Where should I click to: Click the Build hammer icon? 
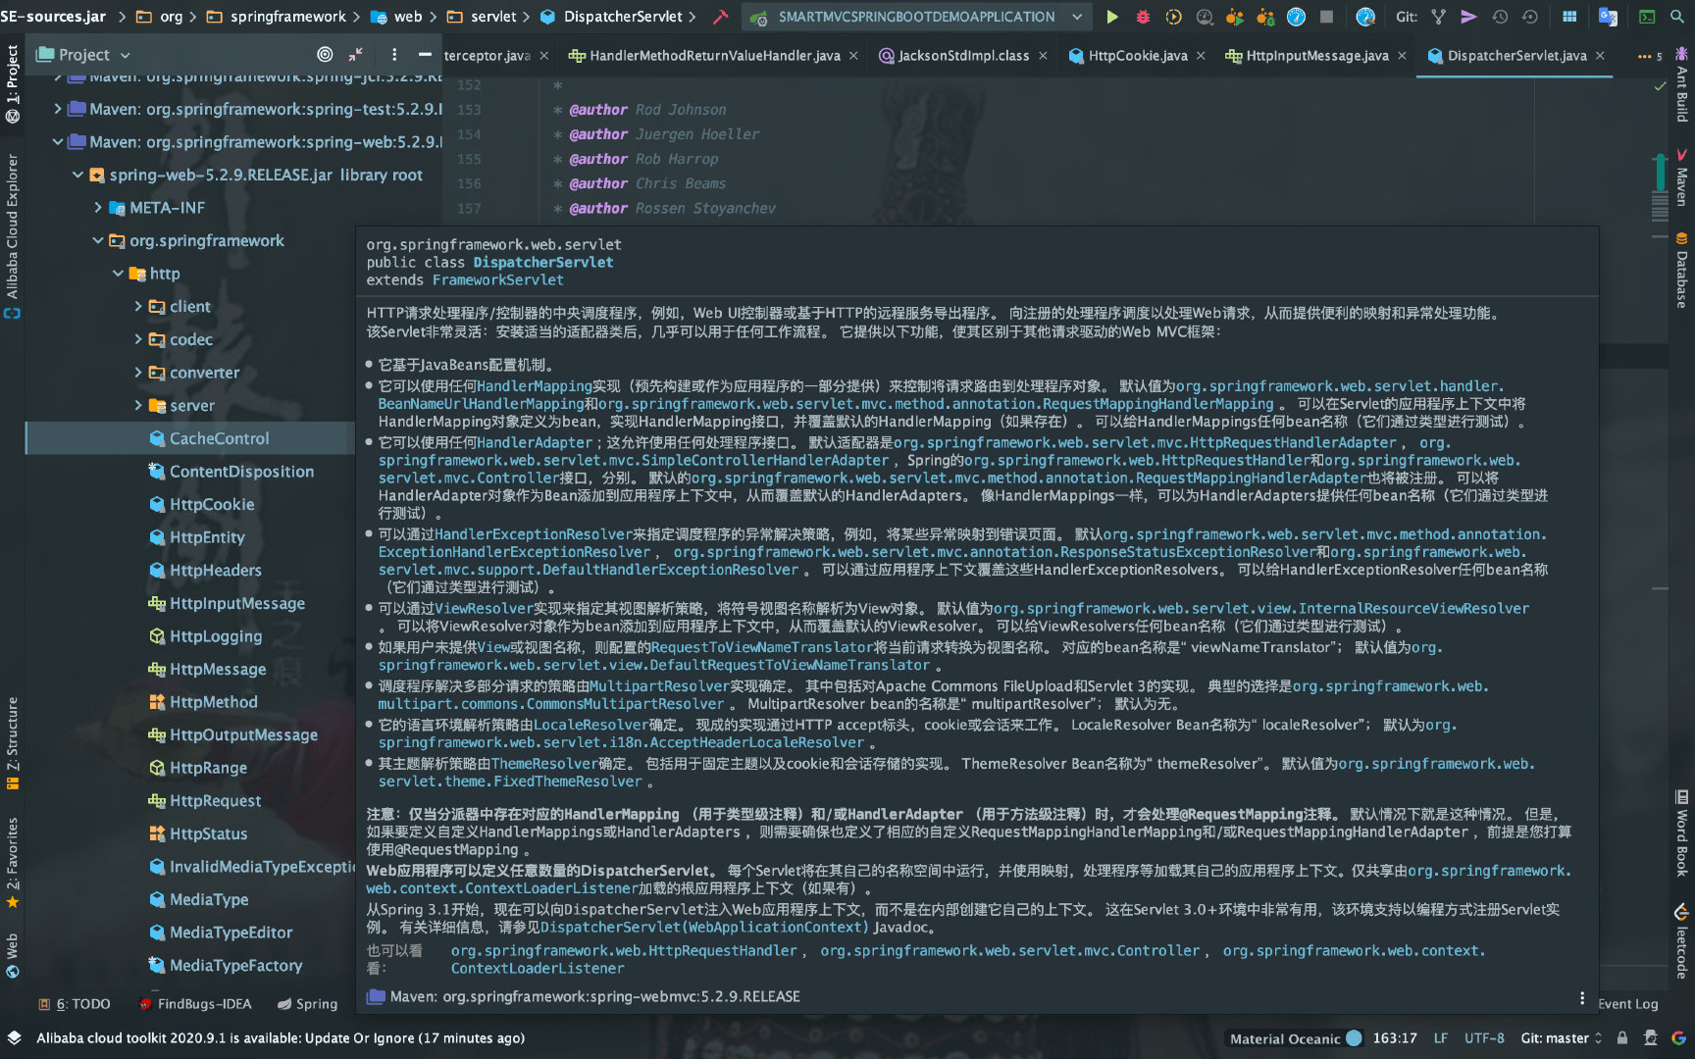[x=721, y=17]
